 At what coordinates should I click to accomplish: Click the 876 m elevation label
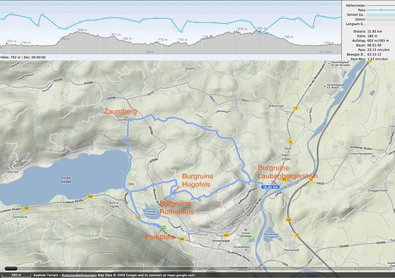pos(242,29)
